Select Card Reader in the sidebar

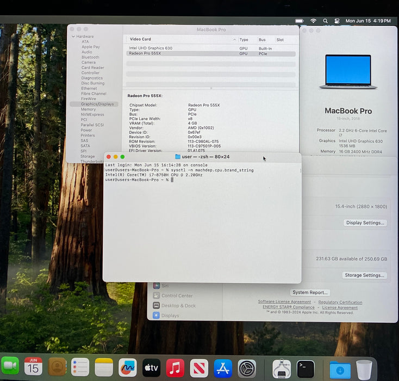(92, 67)
